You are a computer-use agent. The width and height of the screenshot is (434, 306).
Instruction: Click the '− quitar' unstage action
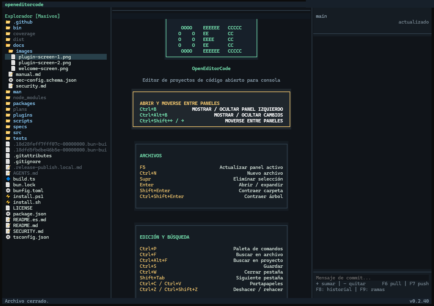point(354,284)
